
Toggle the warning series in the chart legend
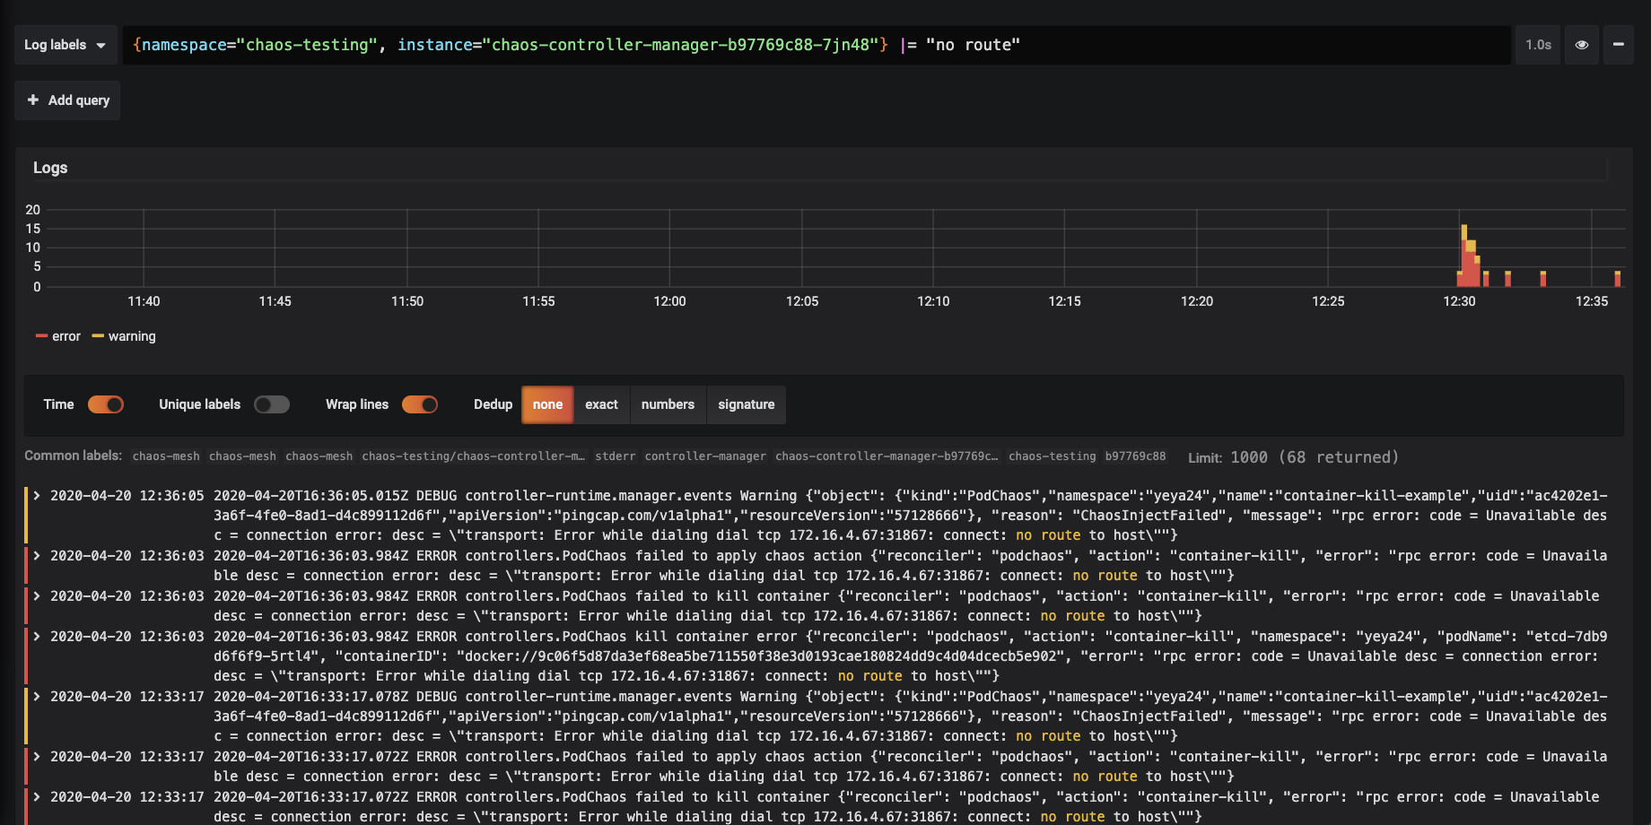(132, 335)
